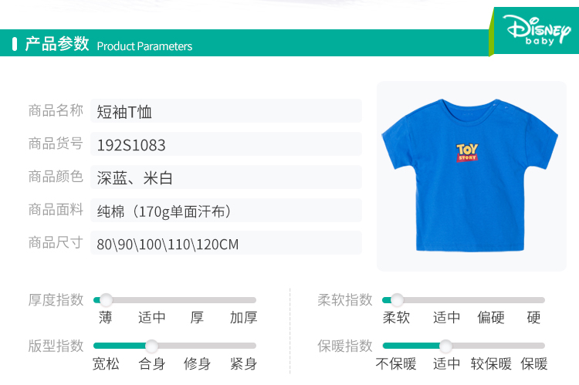Click the 深蓝、米白 color field
Viewport: 579px width, 385px height.
coord(226,177)
